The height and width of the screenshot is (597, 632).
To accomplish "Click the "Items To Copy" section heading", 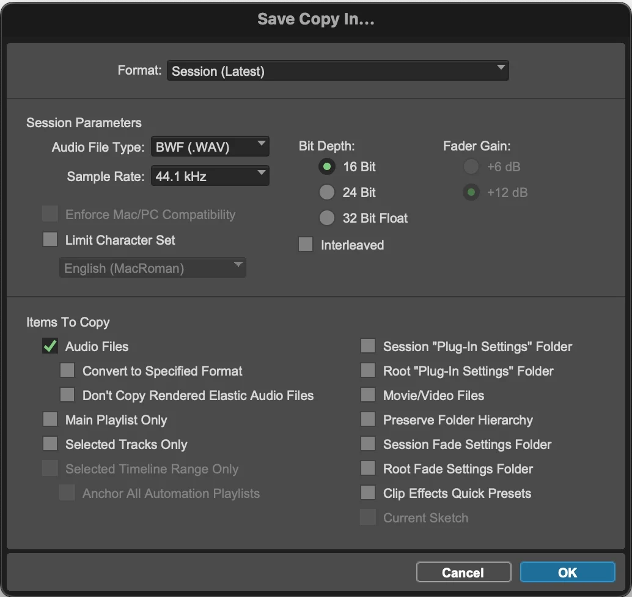I will (x=68, y=322).
